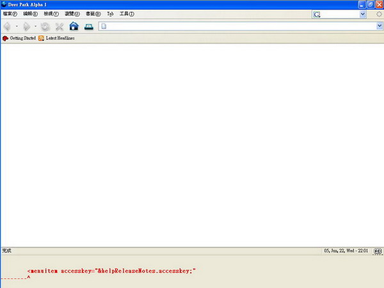The height and width of the screenshot is (288, 384).
Task: Open the 書籤(B) Bookmarks menu
Action: pos(93,13)
